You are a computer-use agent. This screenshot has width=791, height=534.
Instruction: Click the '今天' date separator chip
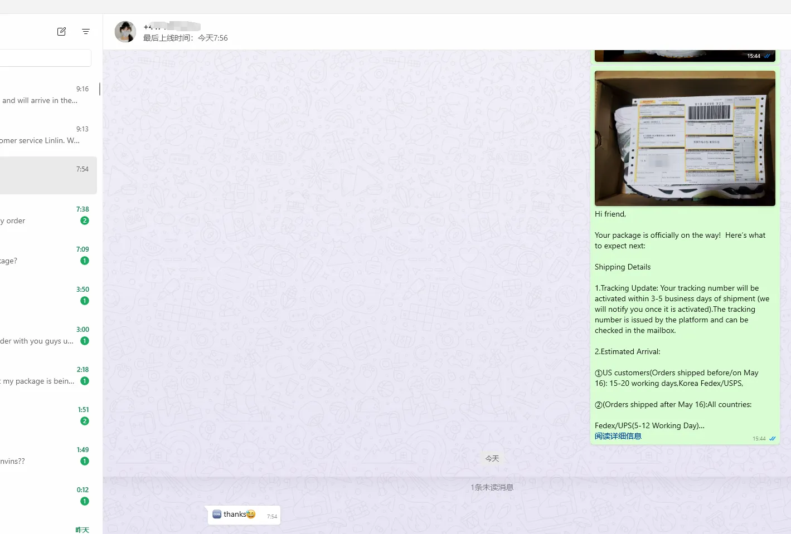pos(492,459)
